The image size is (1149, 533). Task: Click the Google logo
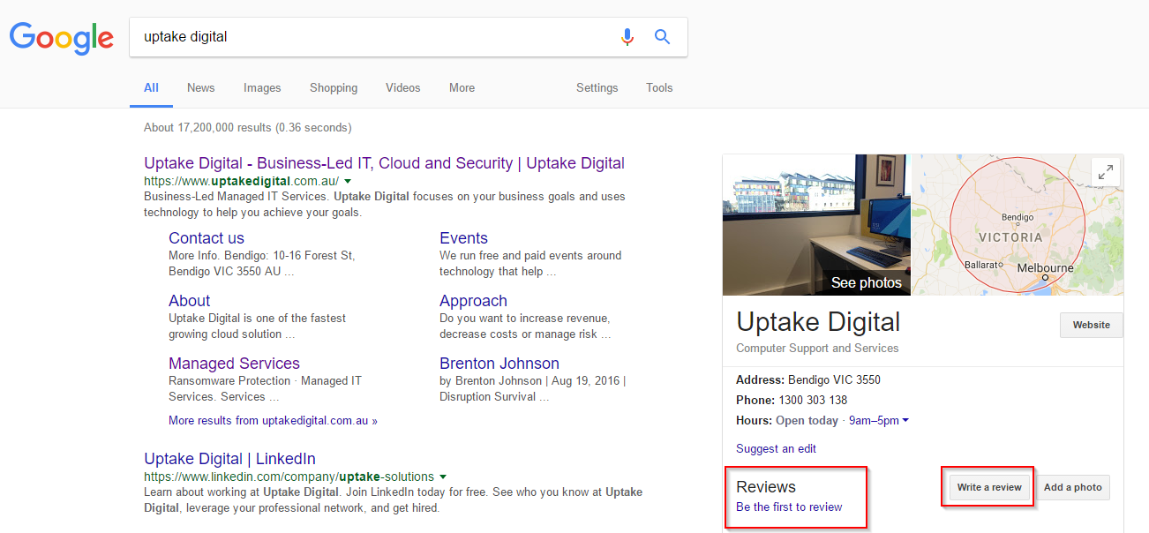61,37
